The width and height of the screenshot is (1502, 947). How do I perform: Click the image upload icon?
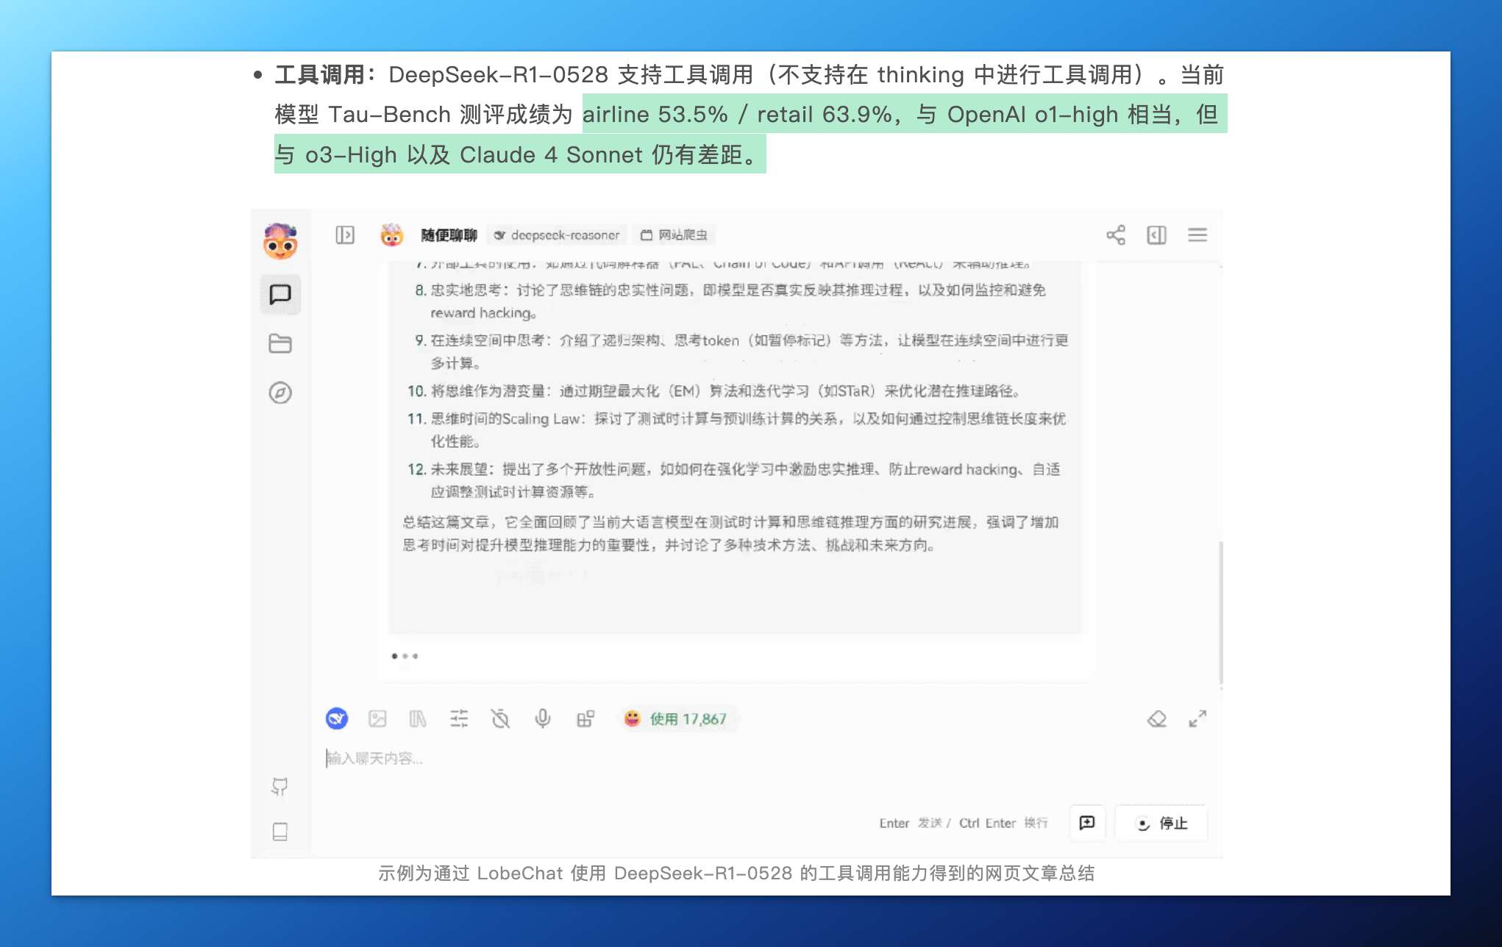tap(377, 718)
